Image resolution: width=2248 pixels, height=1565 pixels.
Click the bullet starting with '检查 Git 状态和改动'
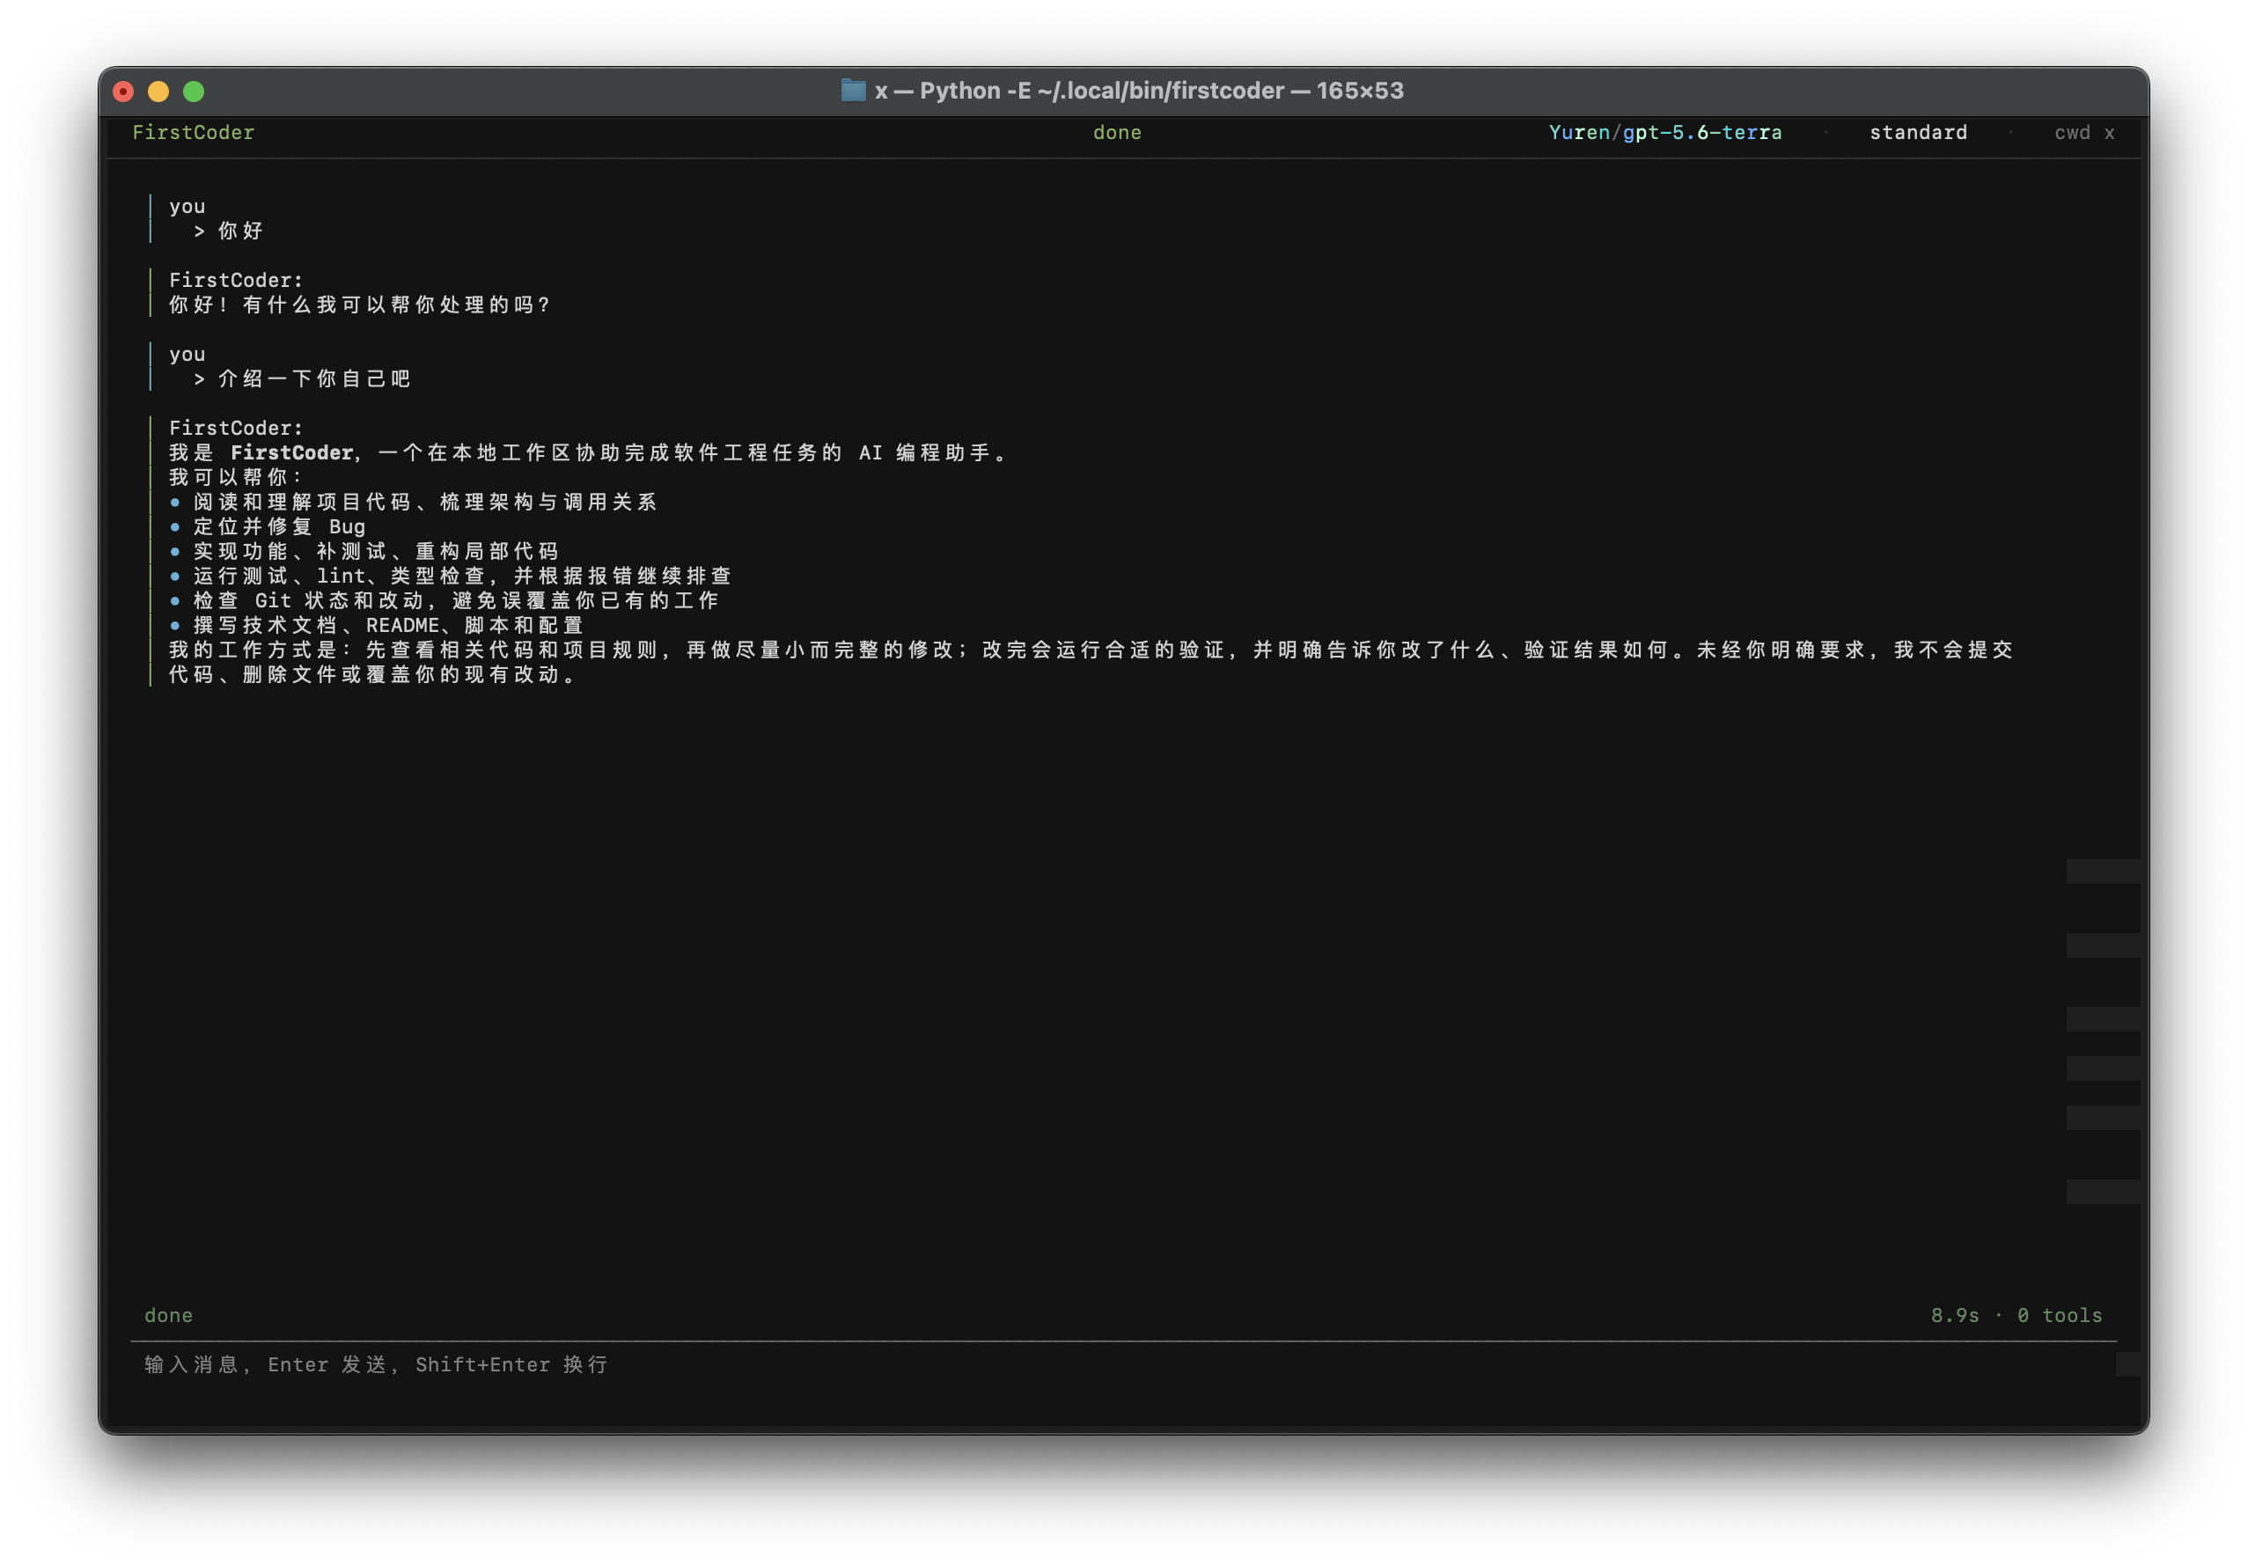click(456, 600)
